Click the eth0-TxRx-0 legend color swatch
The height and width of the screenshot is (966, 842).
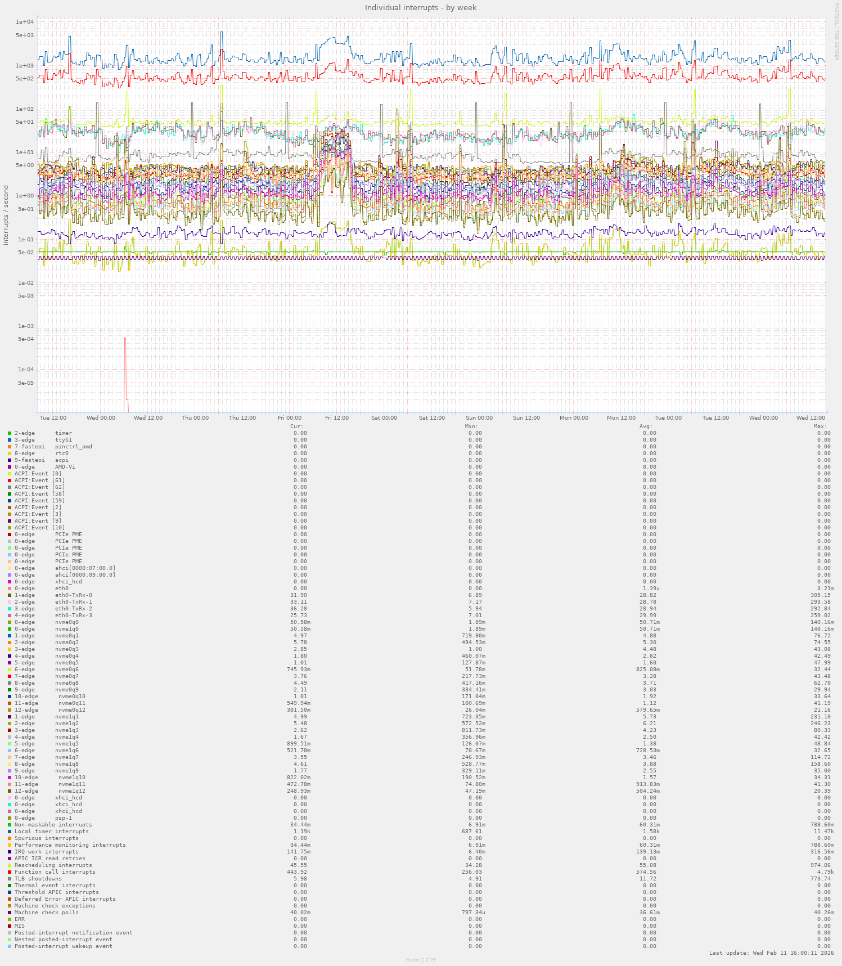tap(10, 595)
